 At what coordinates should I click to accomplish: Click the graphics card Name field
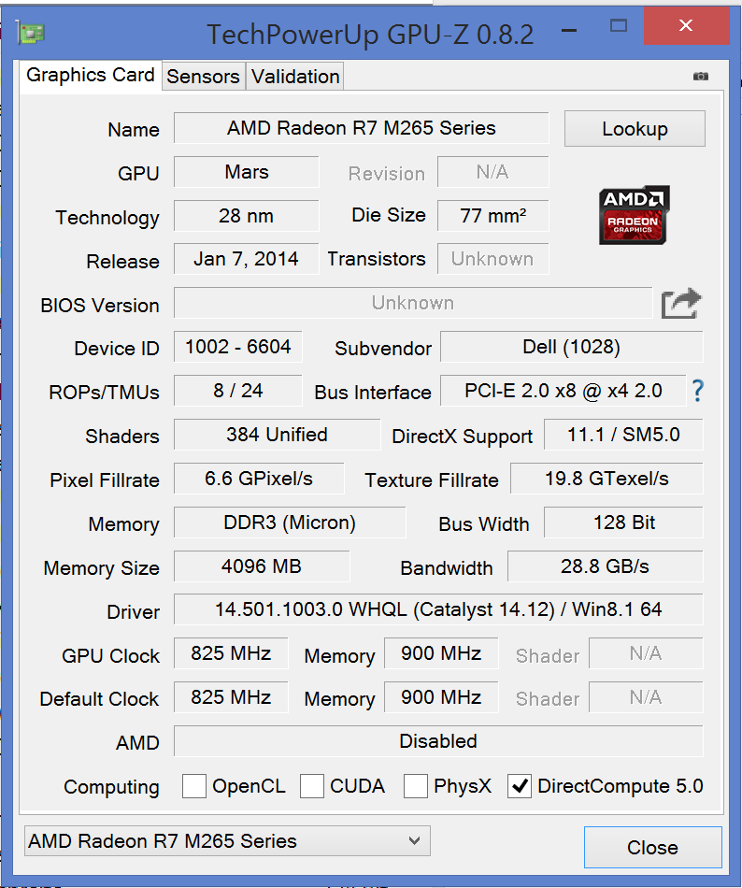click(361, 128)
